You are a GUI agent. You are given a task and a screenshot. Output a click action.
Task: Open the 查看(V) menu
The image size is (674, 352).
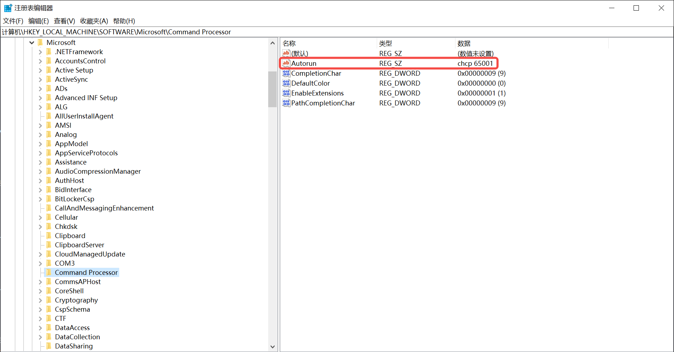click(64, 21)
